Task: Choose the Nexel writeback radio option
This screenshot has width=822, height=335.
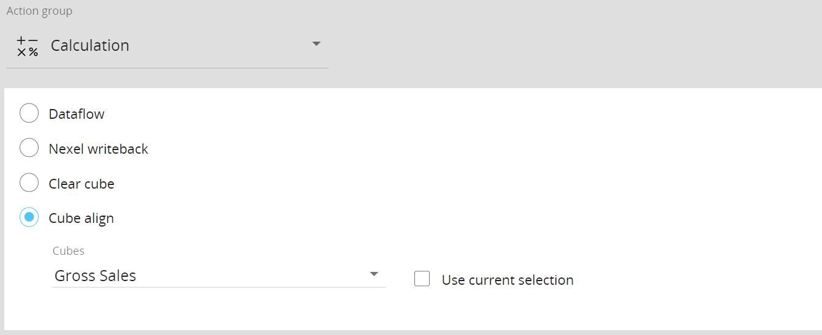Action: point(29,148)
